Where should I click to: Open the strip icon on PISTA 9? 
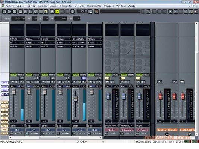74,133
